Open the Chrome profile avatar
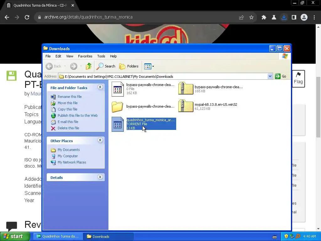Viewport: 321px width, 241px height. (x=304, y=17)
